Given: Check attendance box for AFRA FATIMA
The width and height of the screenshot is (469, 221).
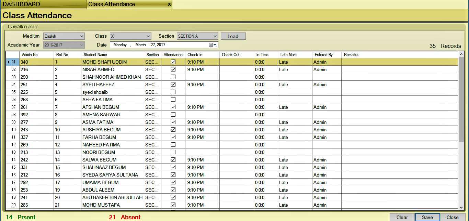Looking at the screenshot, I should tap(173, 100).
